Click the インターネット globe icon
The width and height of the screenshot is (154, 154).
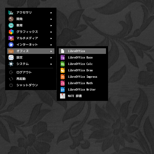pos(11,45)
